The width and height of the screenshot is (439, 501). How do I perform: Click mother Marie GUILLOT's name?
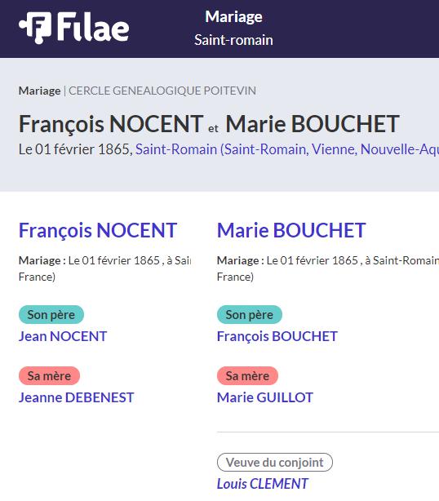265,398
